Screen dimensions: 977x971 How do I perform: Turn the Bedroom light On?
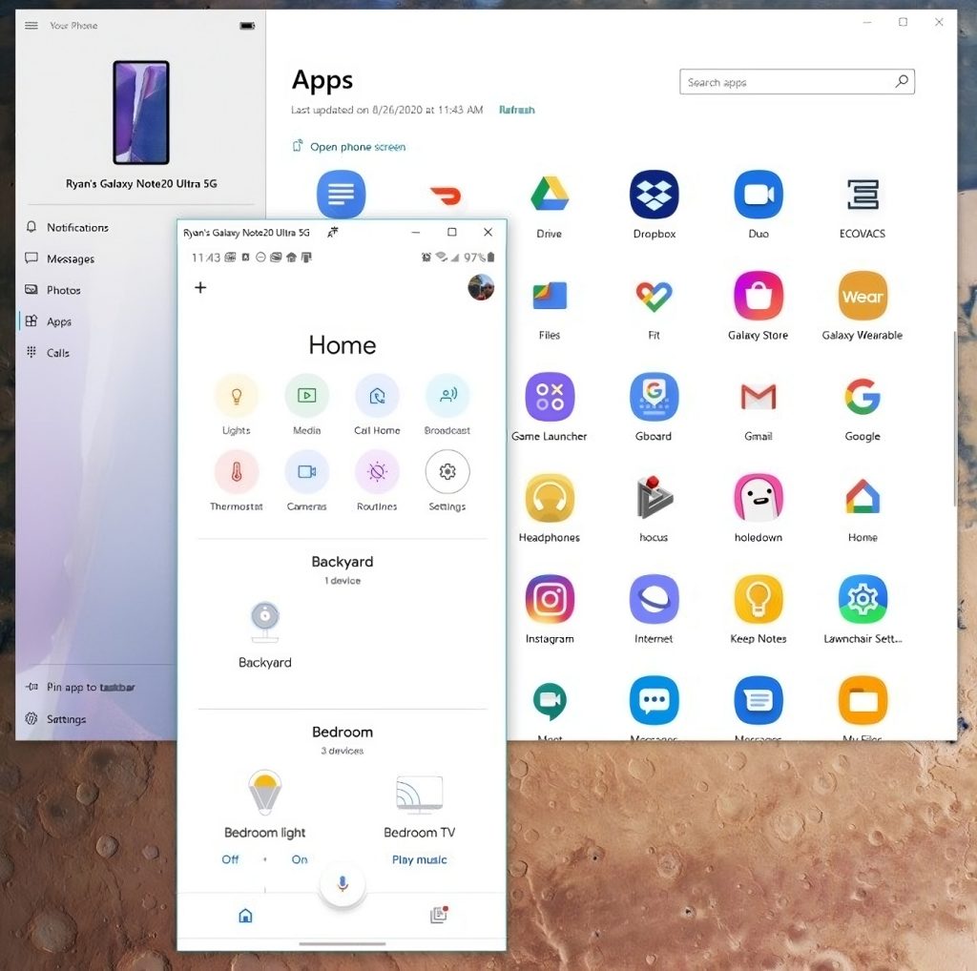click(299, 859)
